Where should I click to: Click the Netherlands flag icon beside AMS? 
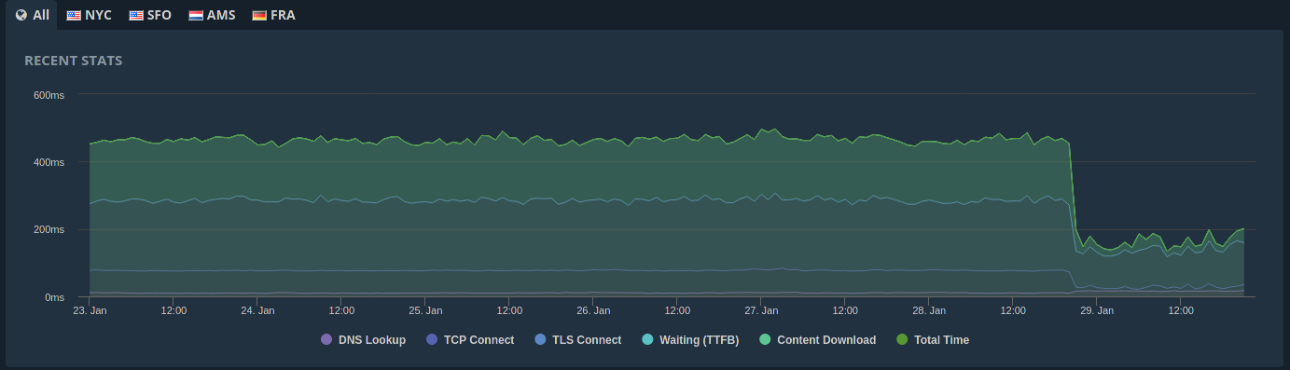tap(196, 16)
